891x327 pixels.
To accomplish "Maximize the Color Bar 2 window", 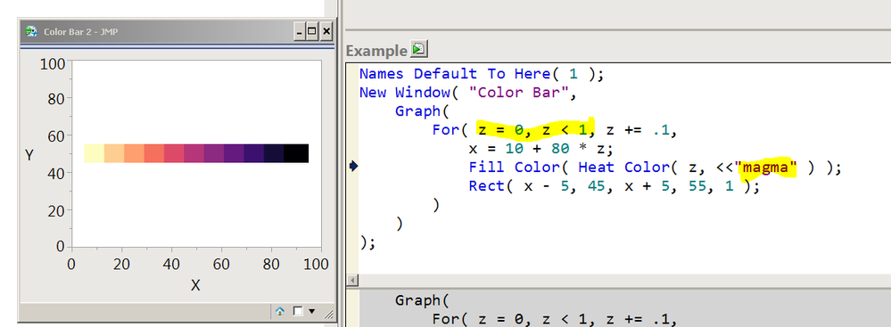I will pos(312,32).
